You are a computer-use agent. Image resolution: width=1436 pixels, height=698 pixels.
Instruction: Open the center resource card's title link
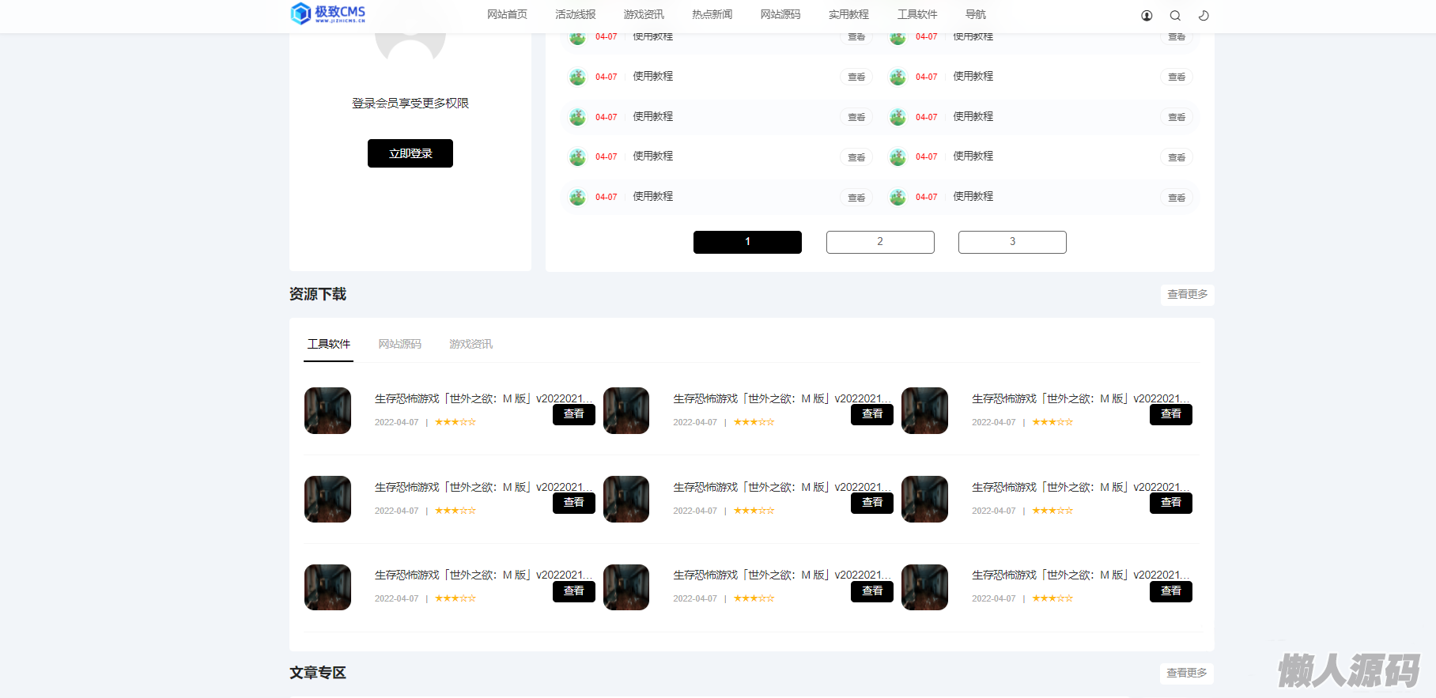[781, 487]
